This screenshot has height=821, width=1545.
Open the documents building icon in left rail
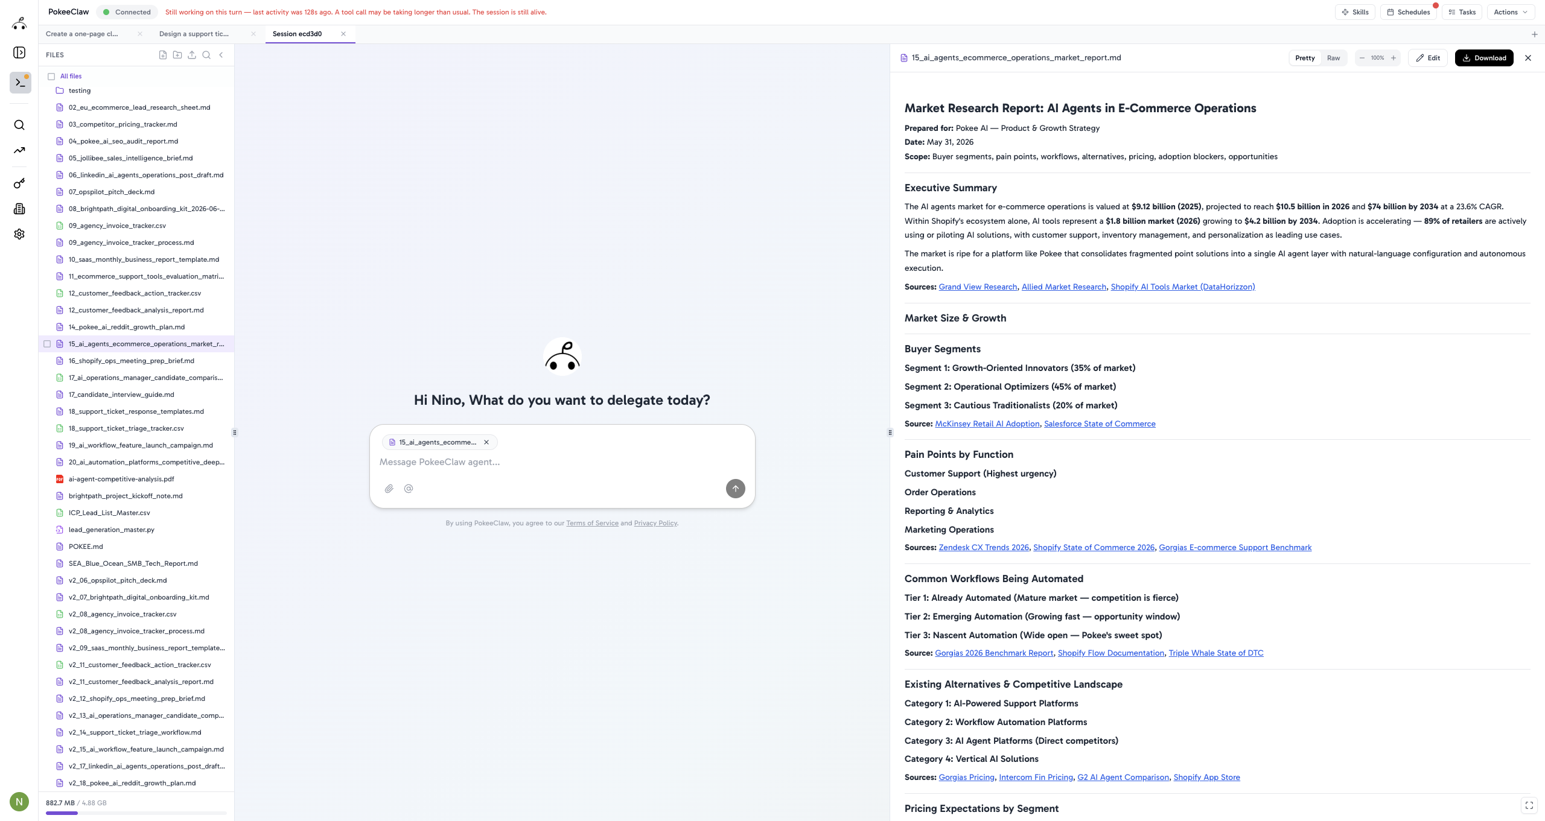pos(19,209)
